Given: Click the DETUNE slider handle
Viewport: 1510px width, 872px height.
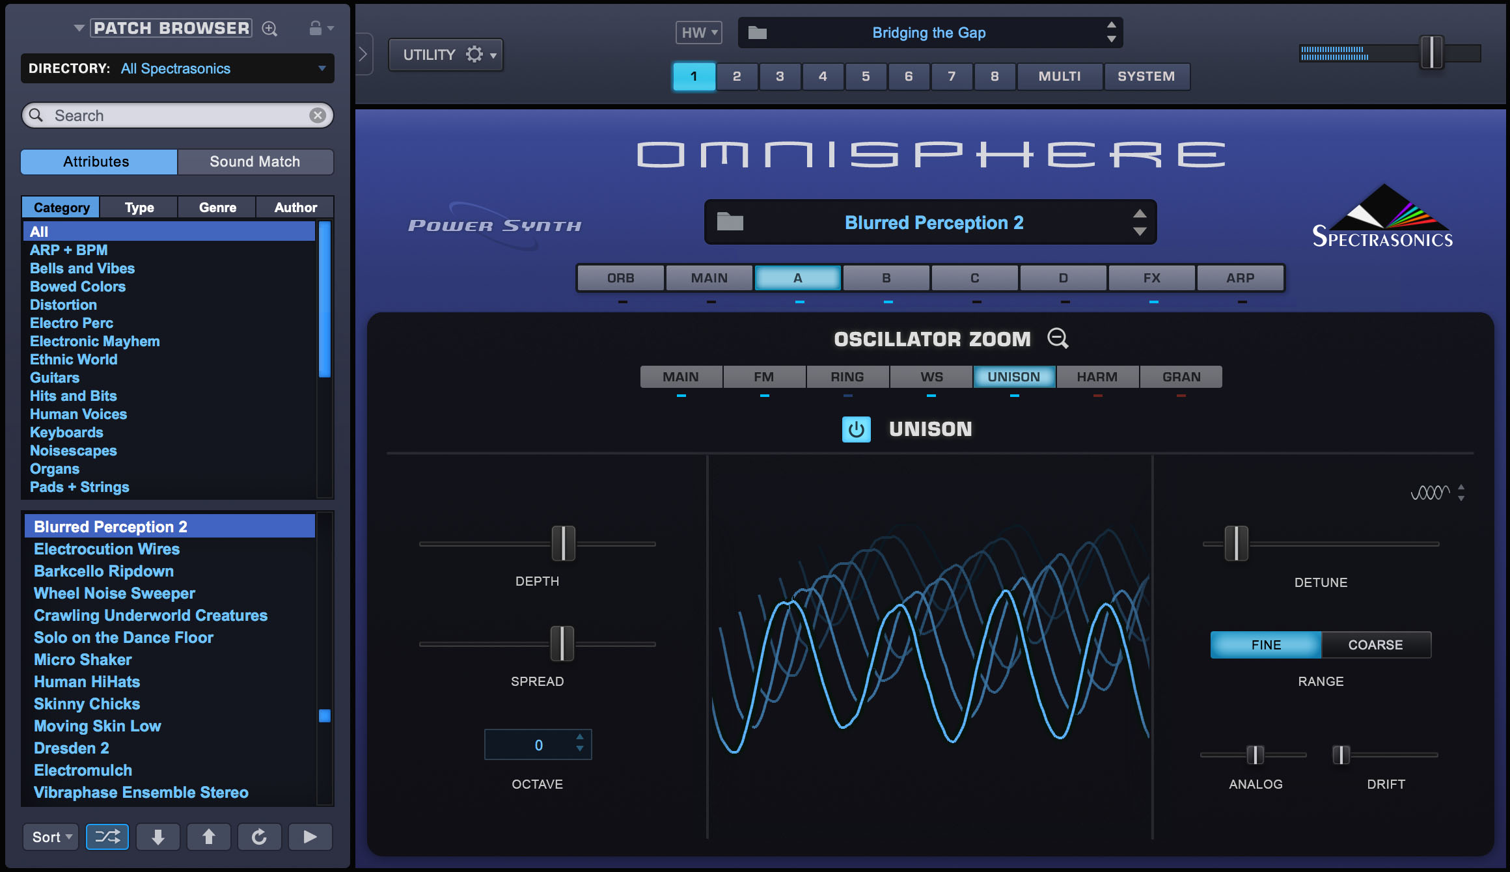Looking at the screenshot, I should click(1236, 543).
